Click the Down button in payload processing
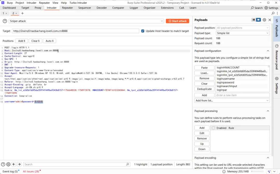The image size is (280, 174). point(202,149)
